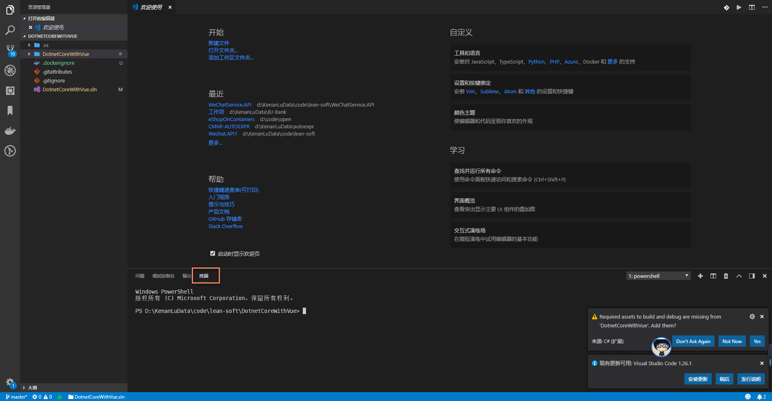Show notifications via bell icon
This screenshot has width=772, height=401.
click(762, 397)
